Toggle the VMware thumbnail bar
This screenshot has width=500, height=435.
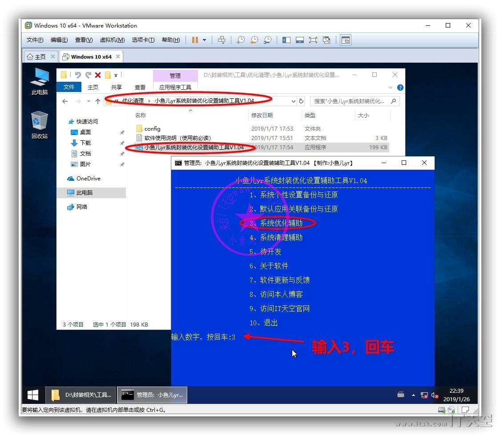point(300,40)
